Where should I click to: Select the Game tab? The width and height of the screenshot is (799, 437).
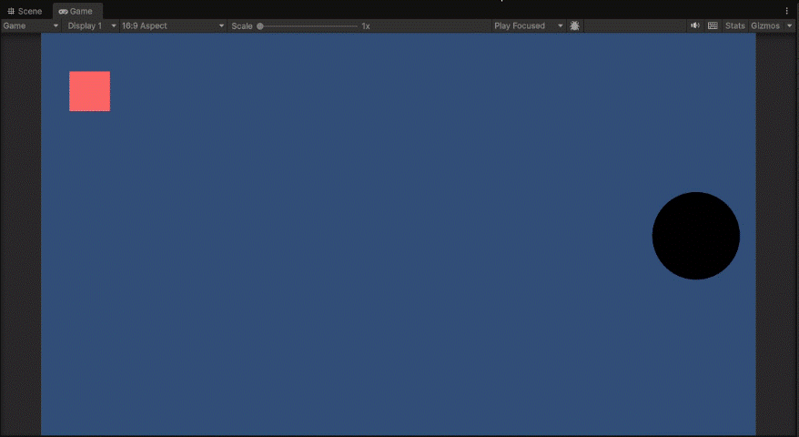pyautogui.click(x=76, y=11)
